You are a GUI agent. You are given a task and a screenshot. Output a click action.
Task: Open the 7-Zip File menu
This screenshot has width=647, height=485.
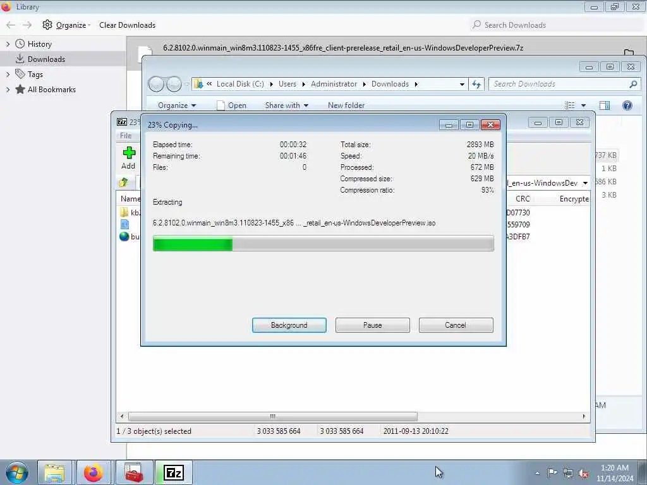click(x=126, y=136)
